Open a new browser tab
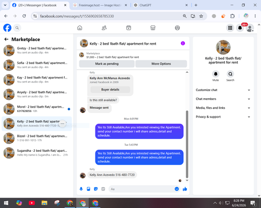The image size is (261, 208). 196,5
